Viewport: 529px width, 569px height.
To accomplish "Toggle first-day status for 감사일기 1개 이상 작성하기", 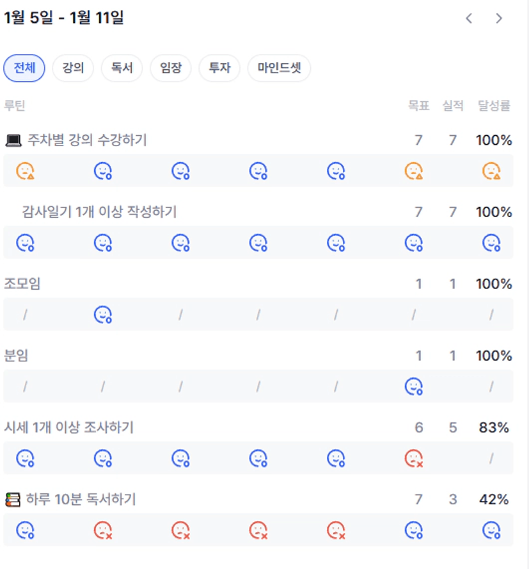I will 26,243.
